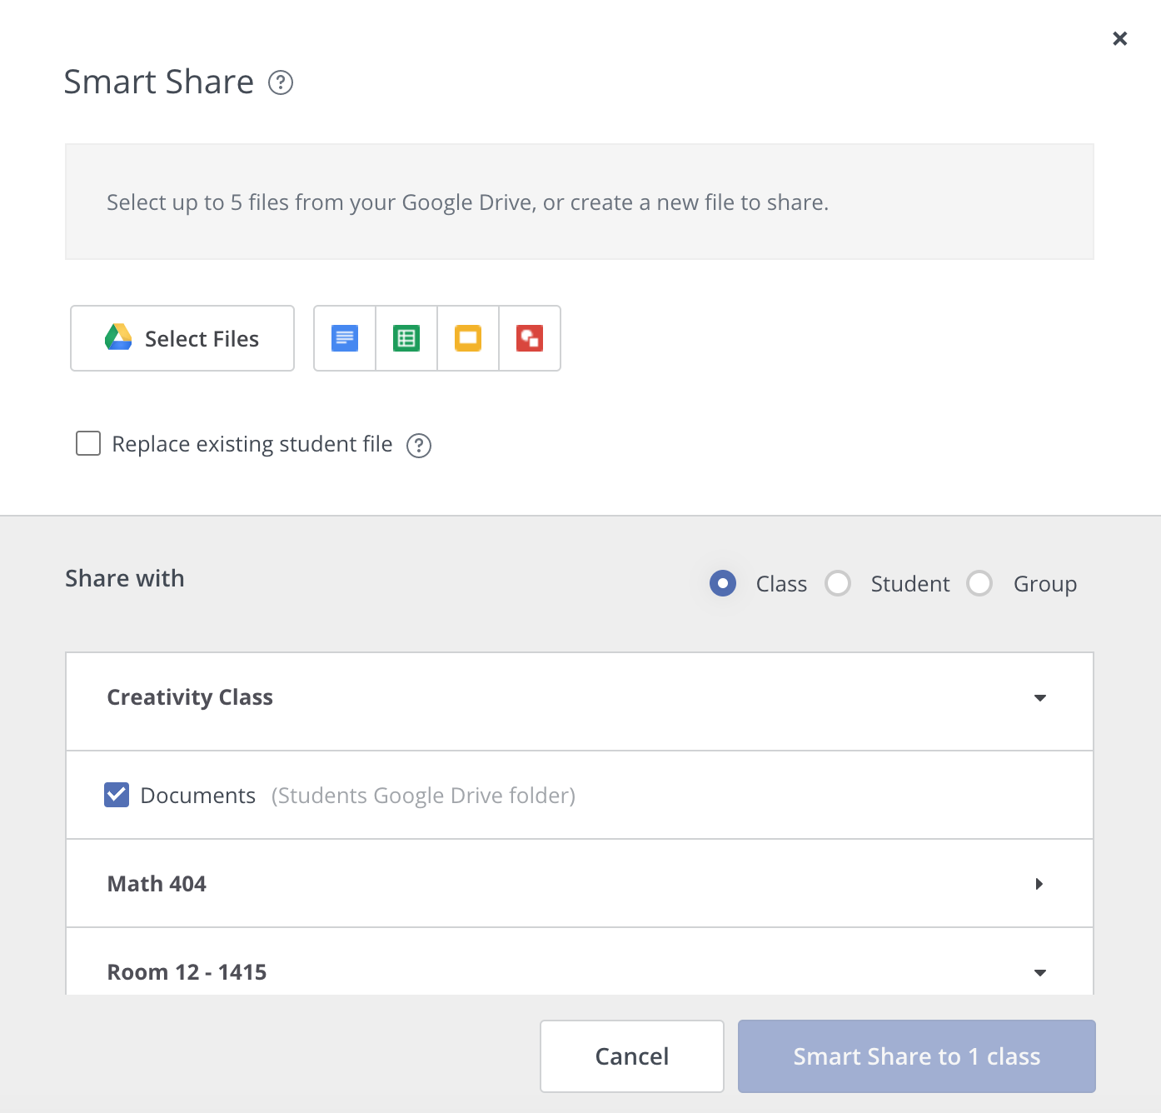Create a new Google Sheets file
The width and height of the screenshot is (1161, 1113).
pyautogui.click(x=406, y=338)
